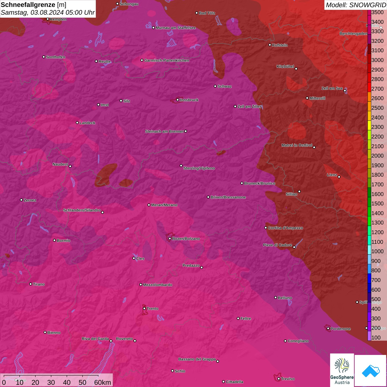
Task: Click the Murnau am Staffelsee label
Action: tap(176, 28)
